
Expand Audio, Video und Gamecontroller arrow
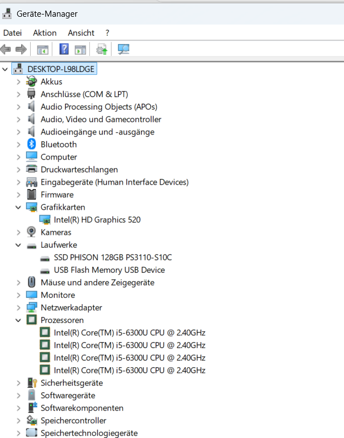coord(18,119)
